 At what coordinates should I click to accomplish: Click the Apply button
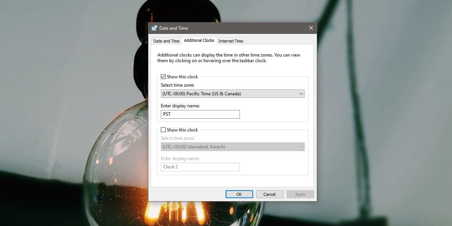click(300, 194)
